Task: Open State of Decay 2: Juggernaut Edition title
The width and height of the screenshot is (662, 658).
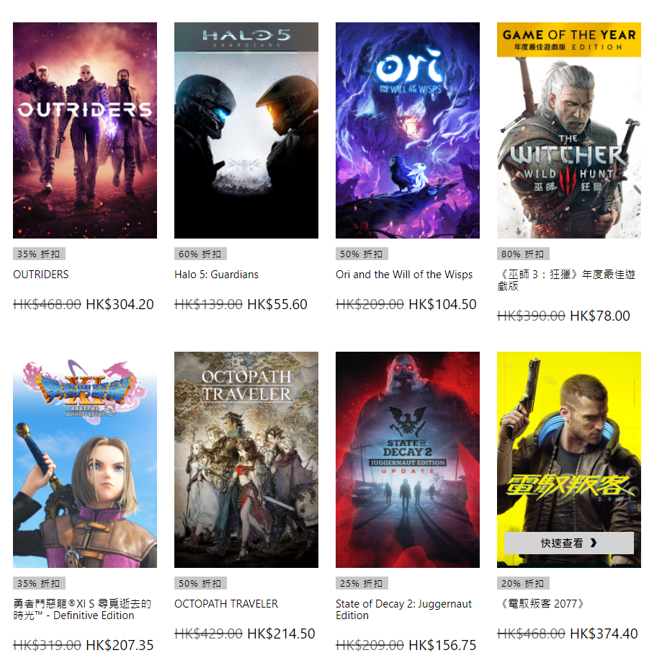Action: [x=403, y=610]
